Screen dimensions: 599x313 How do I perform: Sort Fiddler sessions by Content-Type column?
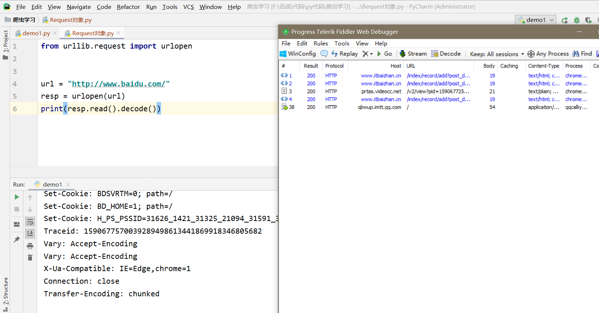pos(543,66)
